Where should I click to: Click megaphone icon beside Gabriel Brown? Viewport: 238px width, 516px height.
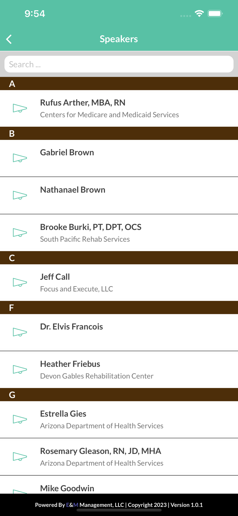(20, 158)
